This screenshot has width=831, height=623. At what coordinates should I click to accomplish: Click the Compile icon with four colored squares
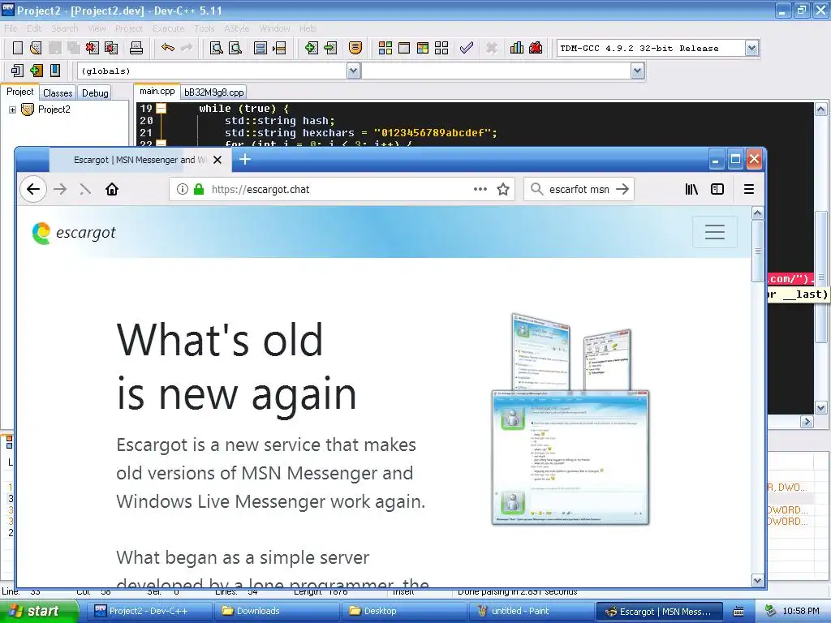385,48
